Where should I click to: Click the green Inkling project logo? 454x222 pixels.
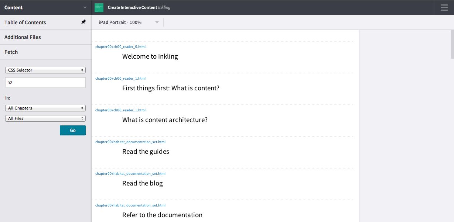pos(98,7)
